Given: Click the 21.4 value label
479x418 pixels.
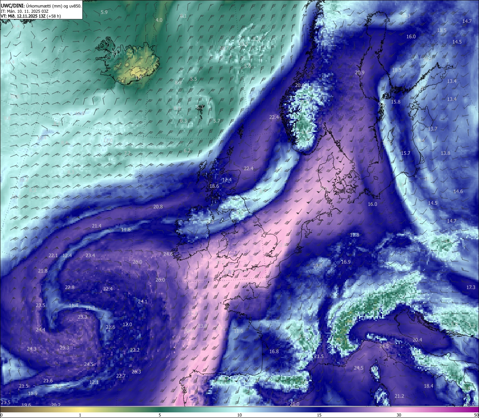Looking at the screenshot, I should pyautogui.click(x=97, y=226).
